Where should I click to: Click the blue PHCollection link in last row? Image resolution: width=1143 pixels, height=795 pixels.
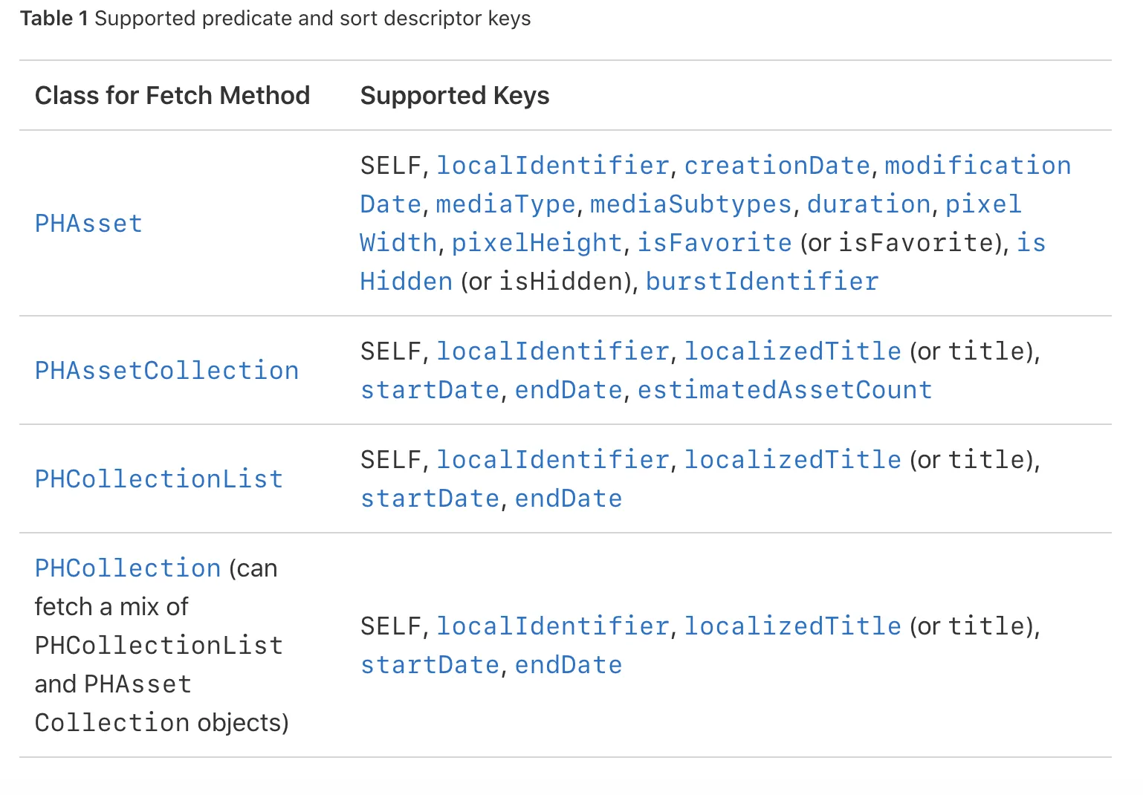pyautogui.click(x=128, y=568)
